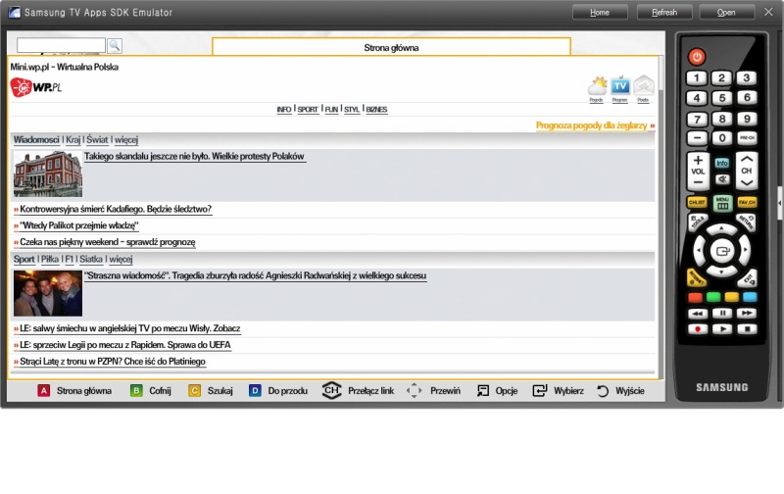Viewport: 784px width, 494px height.
Task: Open the Wiadomosci section link
Action: (36, 140)
